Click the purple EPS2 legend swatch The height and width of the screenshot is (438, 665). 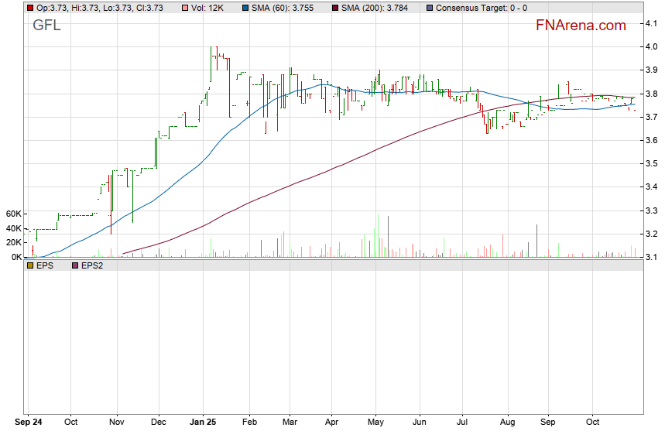tap(74, 265)
